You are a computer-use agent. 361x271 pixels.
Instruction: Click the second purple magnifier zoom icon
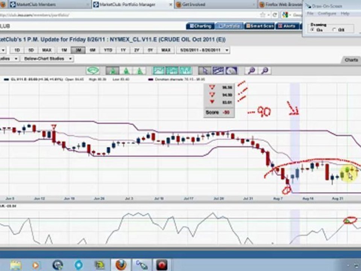[265, 70]
